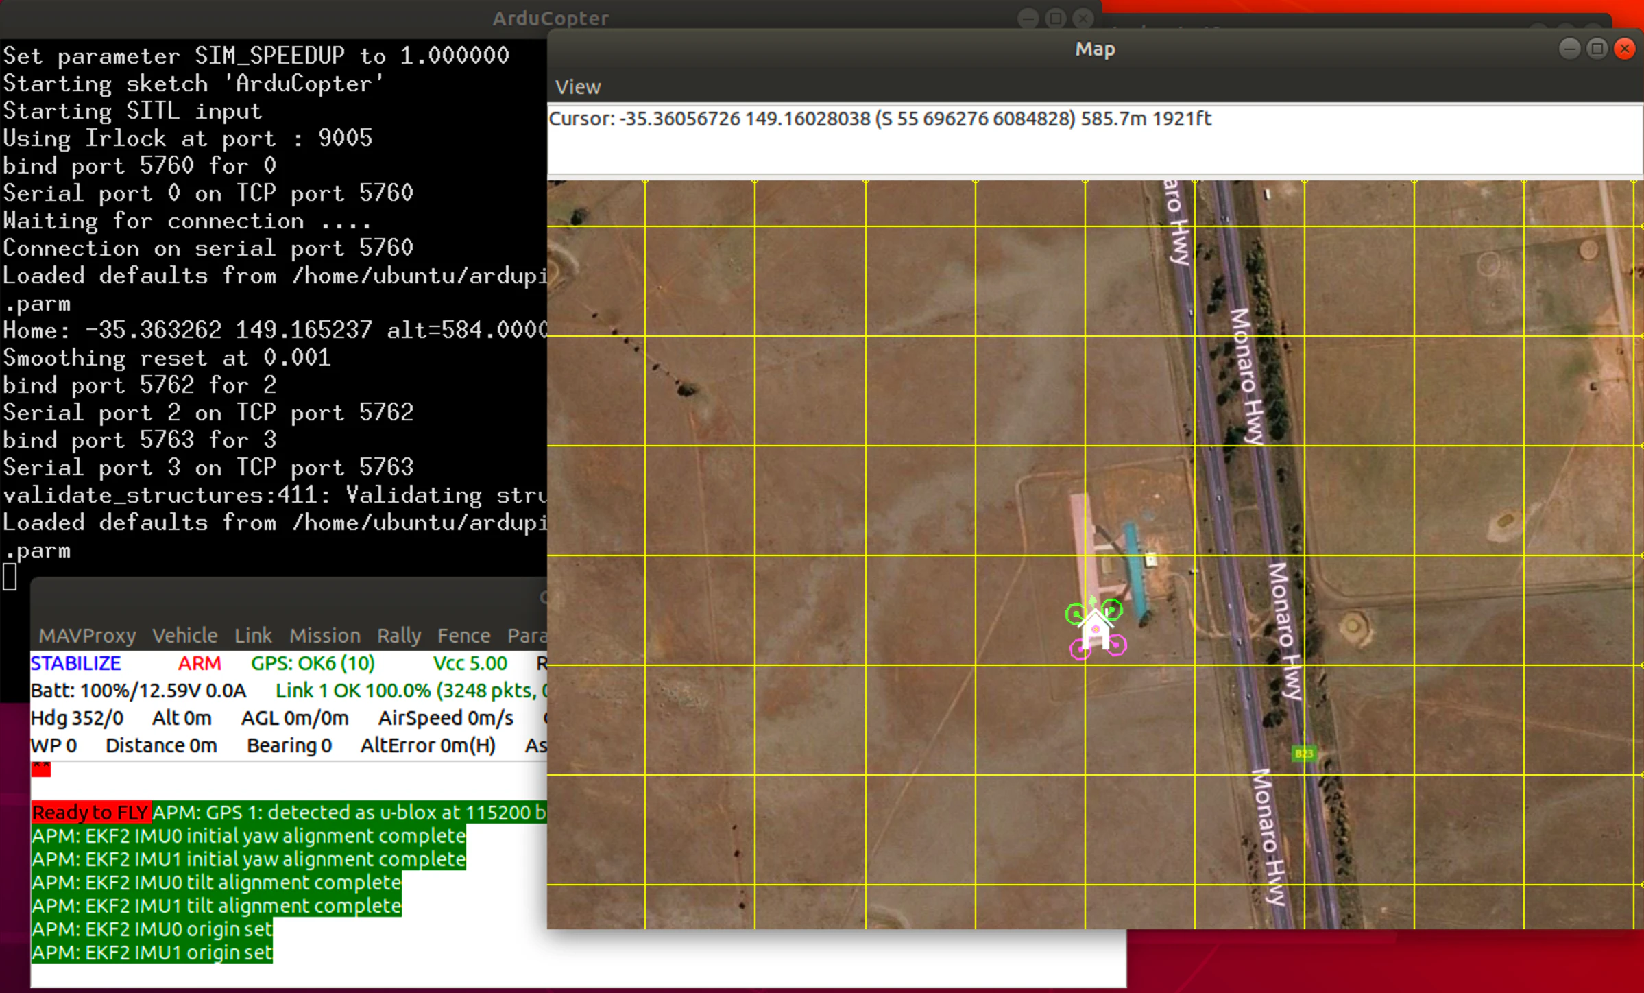
Task: Click the EKF2 IMU1 origin set message
Action: pos(152,953)
